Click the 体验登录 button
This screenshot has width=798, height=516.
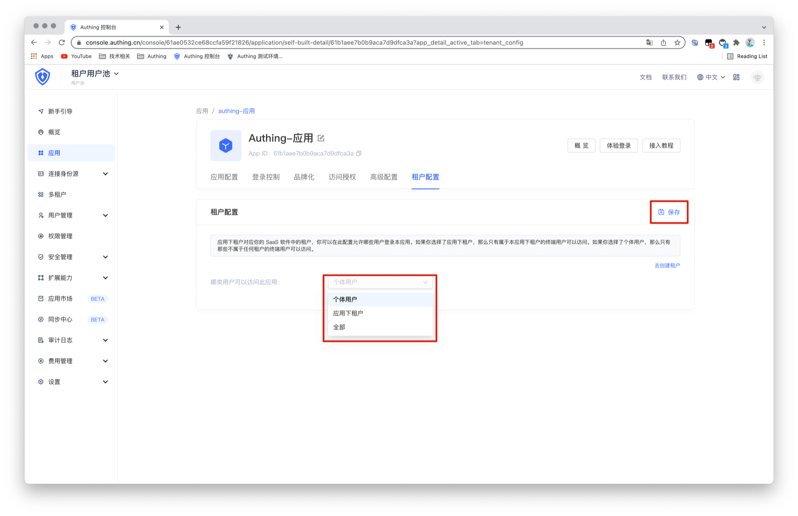click(x=618, y=145)
